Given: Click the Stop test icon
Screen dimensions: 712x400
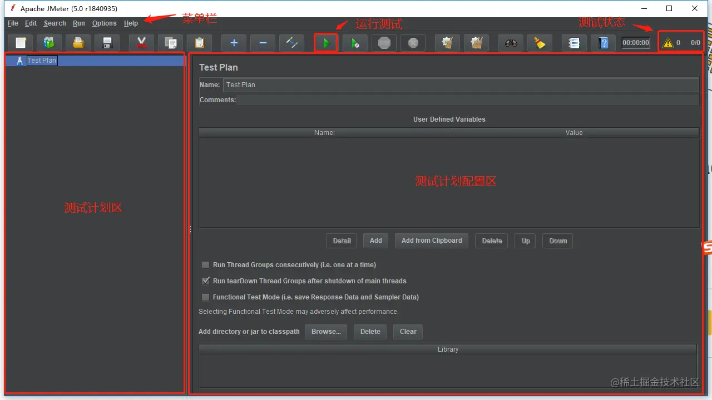Looking at the screenshot, I should (x=384, y=43).
